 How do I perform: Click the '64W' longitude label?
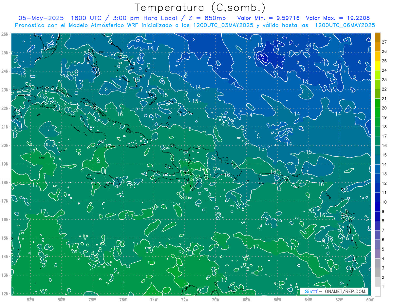pyautogui.click(x=308, y=299)
